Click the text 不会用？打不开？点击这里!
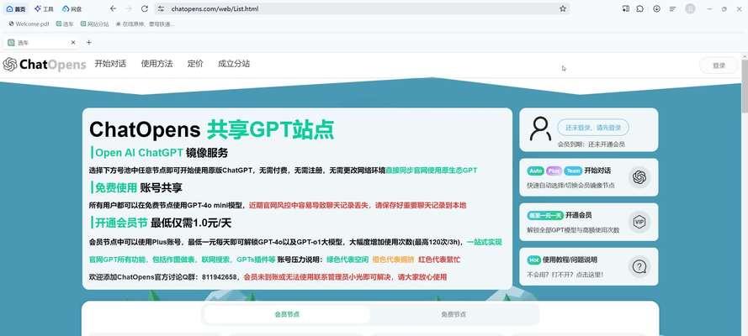The height and width of the screenshot is (336, 748). tap(565, 275)
